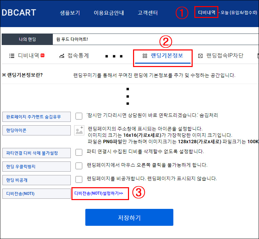The width and height of the screenshot is (259, 239).
Task: Select the 랜딩접속IP차단 tab
Action: pos(225,56)
